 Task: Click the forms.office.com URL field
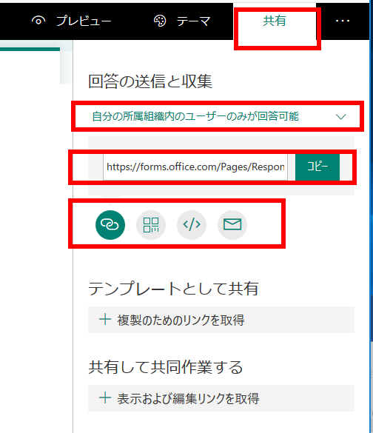[x=195, y=167]
